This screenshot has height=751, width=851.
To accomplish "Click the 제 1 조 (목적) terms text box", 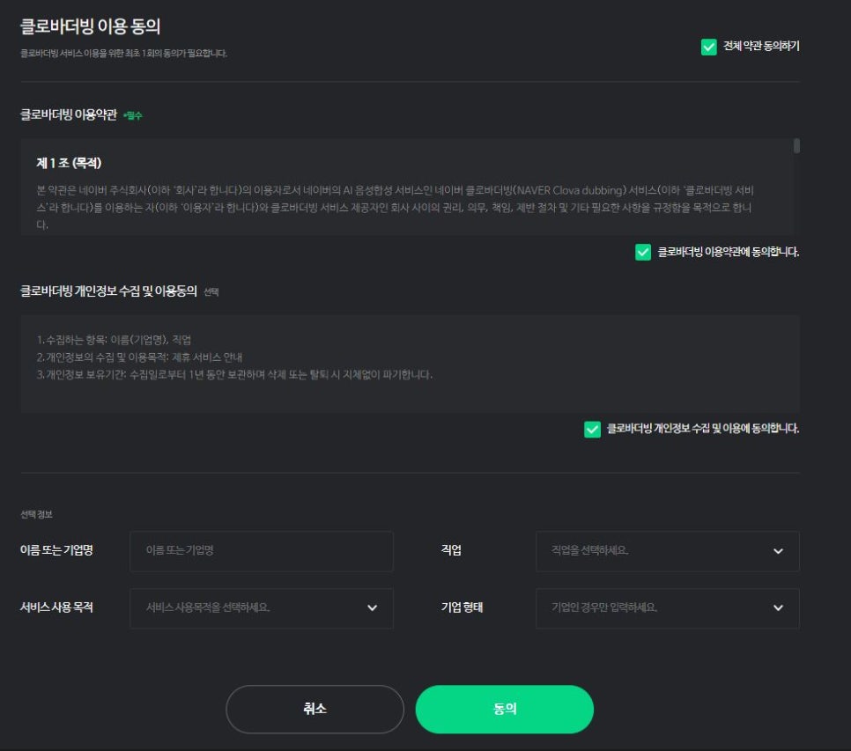I will [407, 187].
